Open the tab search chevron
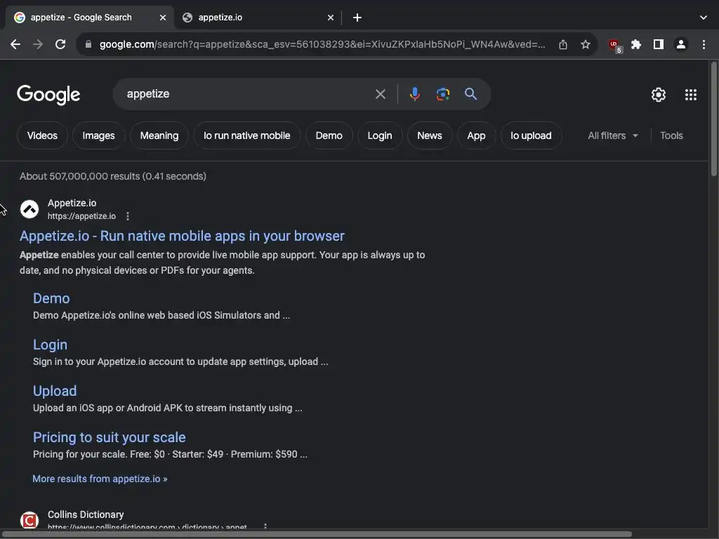719x539 pixels. (704, 18)
